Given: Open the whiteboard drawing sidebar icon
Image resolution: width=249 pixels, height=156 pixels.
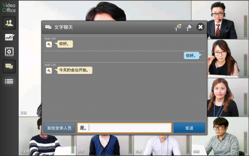Looking at the screenshot, I should click(9, 37).
